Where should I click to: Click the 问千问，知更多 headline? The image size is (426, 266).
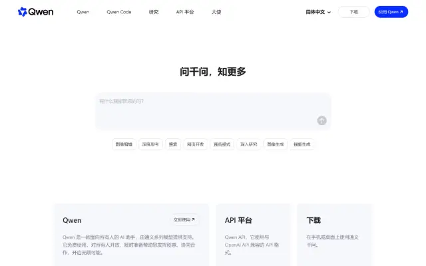tap(213, 72)
